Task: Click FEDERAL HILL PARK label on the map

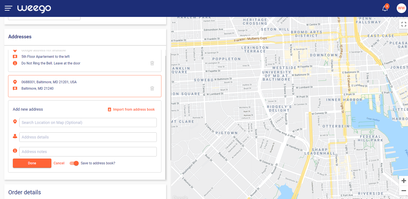Action: 370,138
